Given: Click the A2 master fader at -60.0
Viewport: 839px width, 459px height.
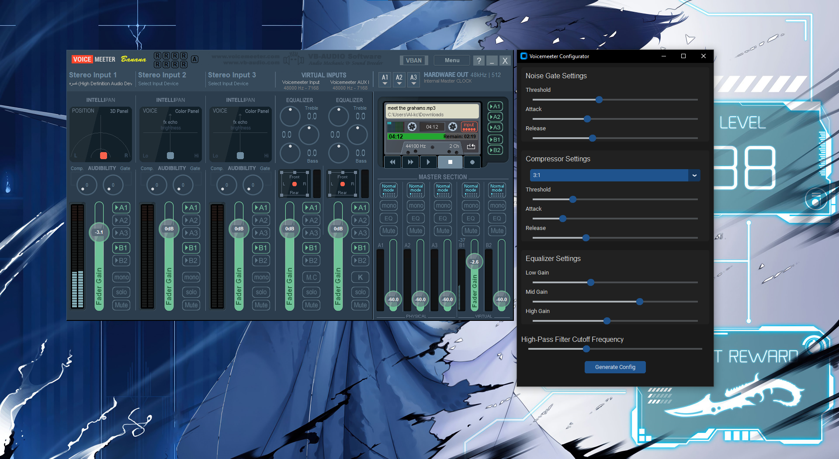Looking at the screenshot, I should tap(420, 299).
